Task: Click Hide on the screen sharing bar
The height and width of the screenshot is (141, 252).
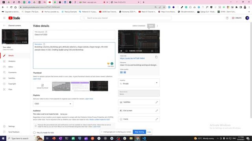Action: click(x=149, y=132)
